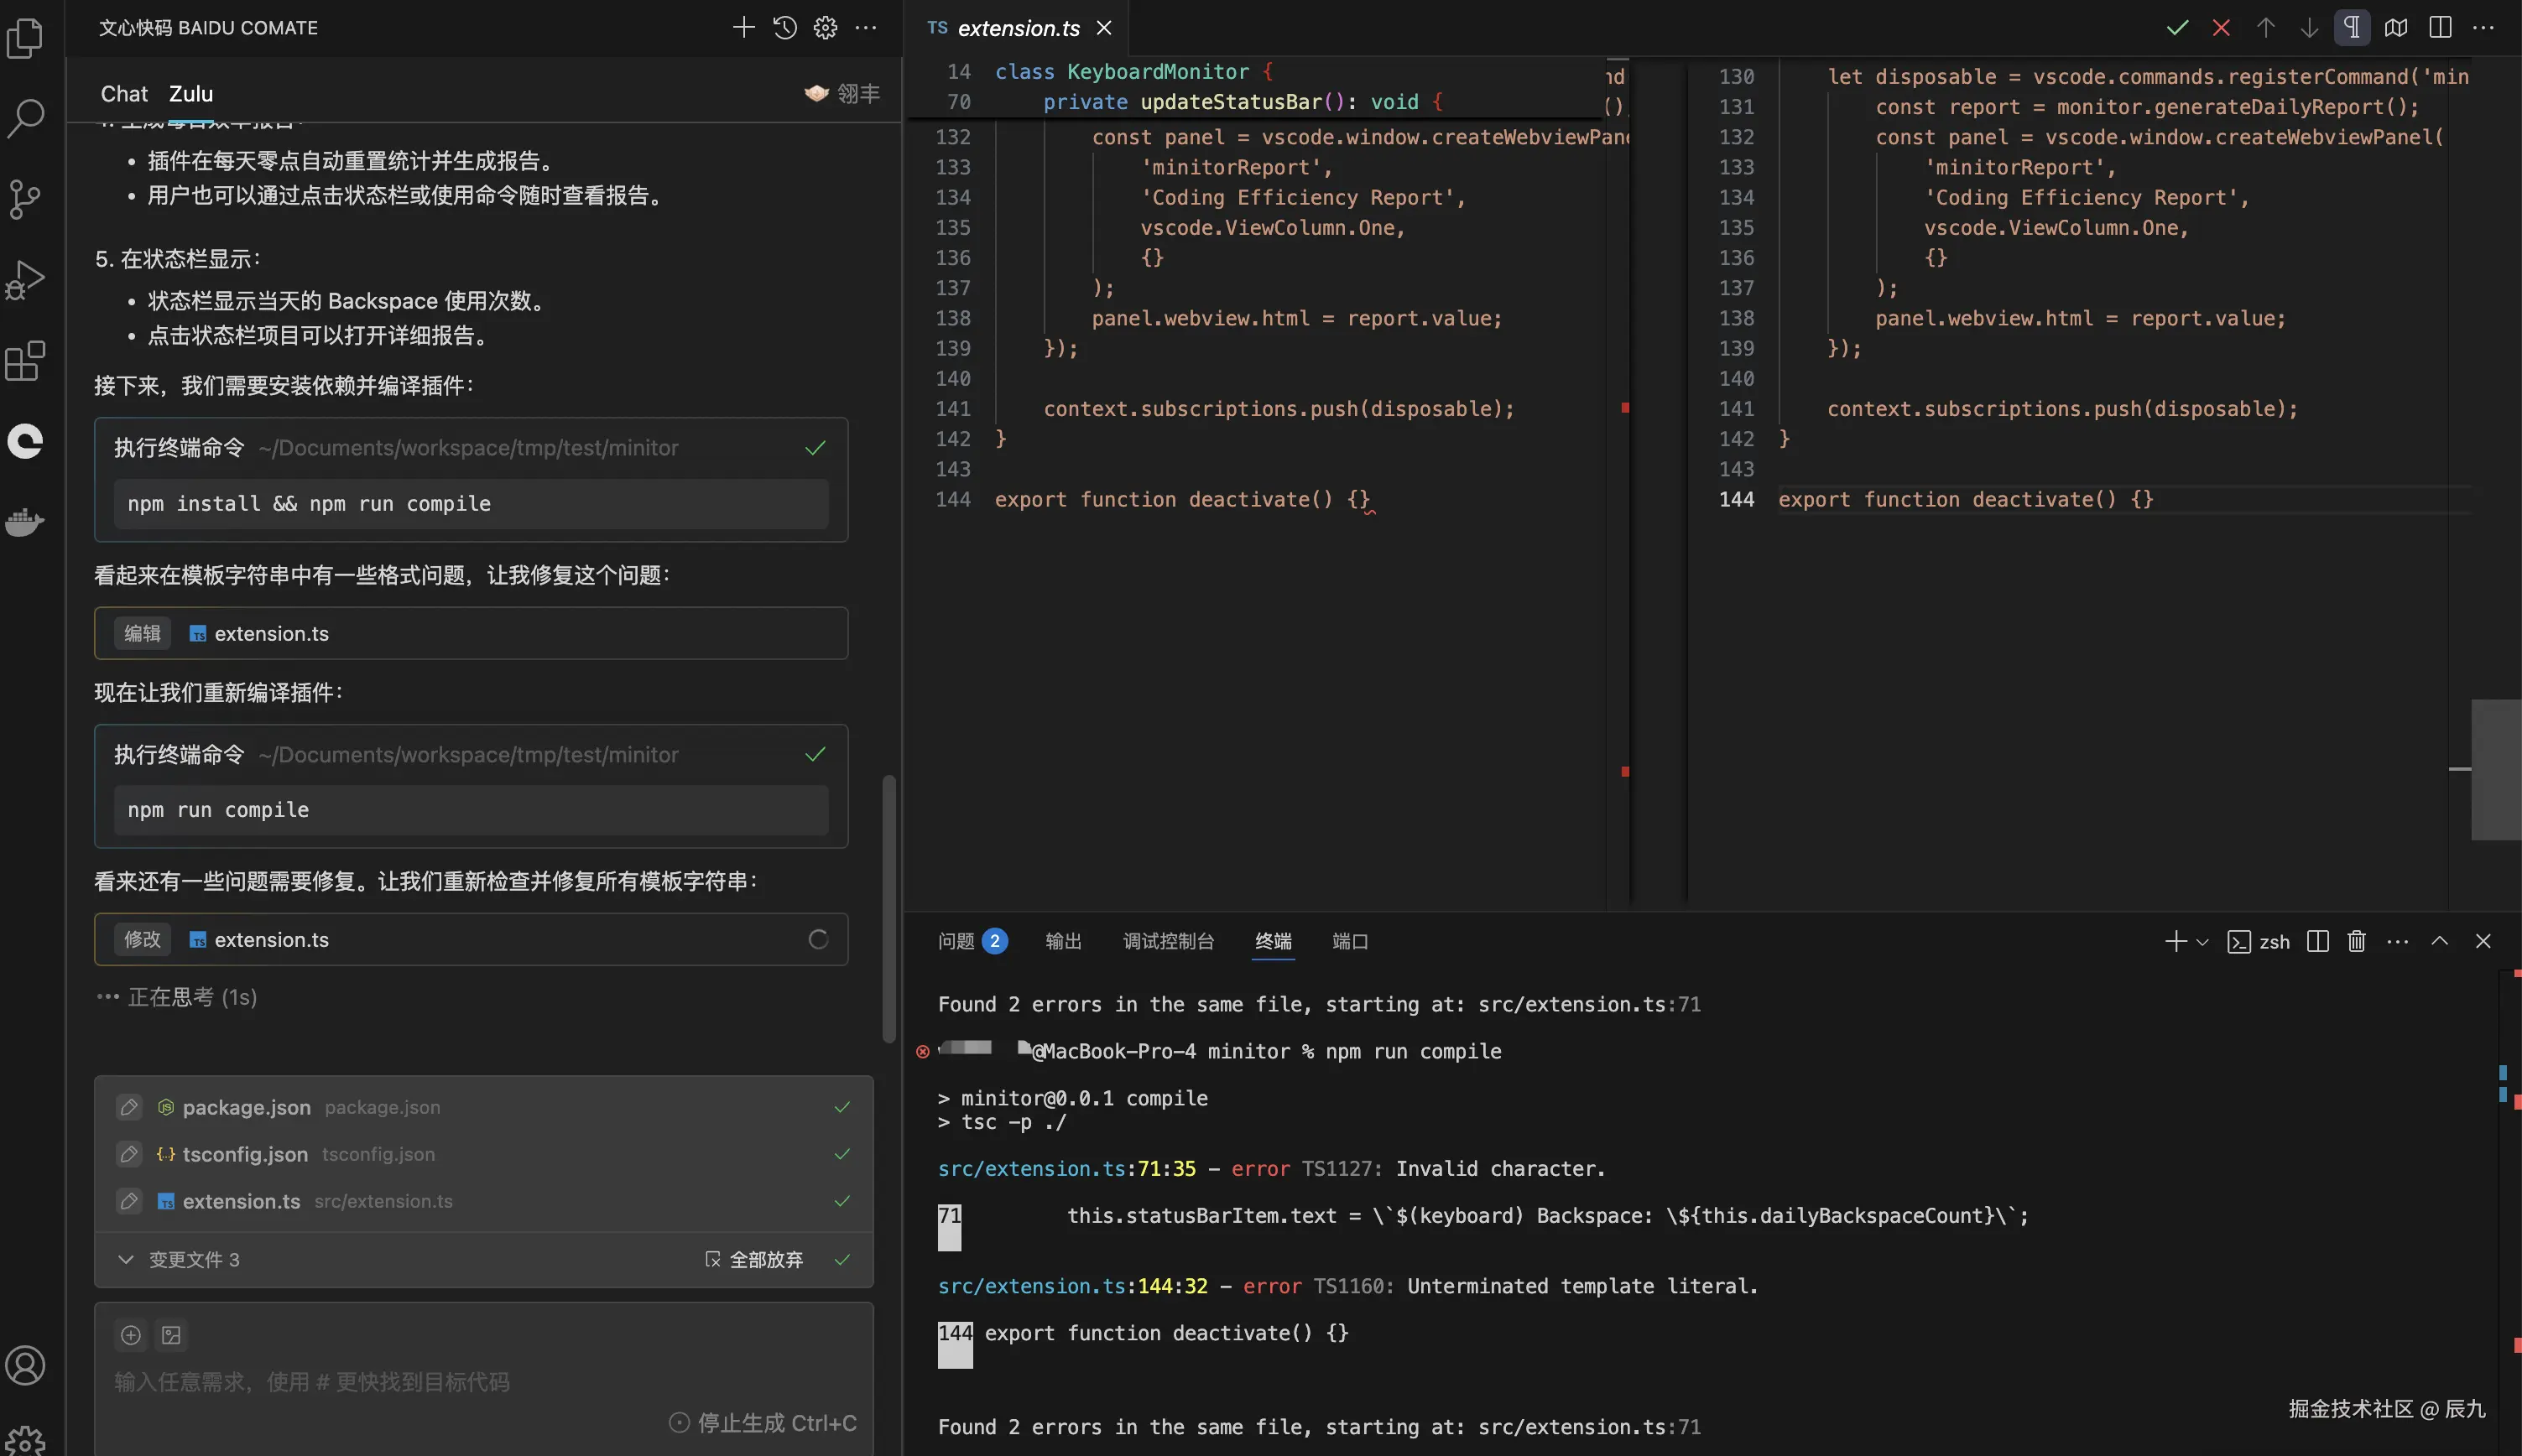This screenshot has width=2522, height=1456.
Task: Switch to the Chat tab in Comate
Action: coord(124,94)
